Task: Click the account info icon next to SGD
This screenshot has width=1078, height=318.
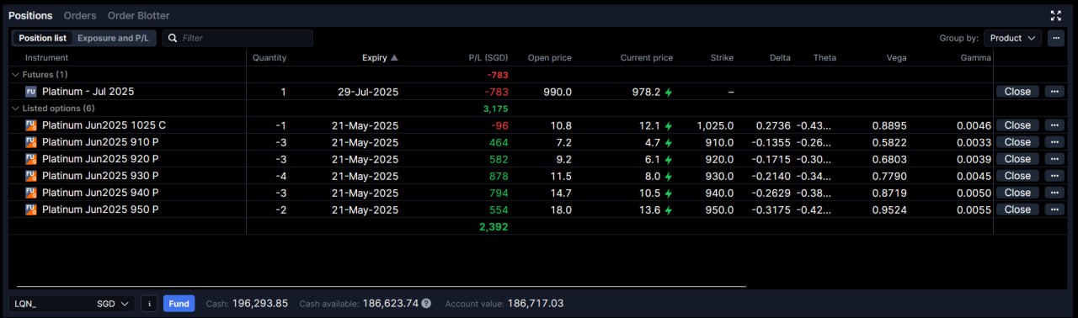Action: tap(149, 304)
